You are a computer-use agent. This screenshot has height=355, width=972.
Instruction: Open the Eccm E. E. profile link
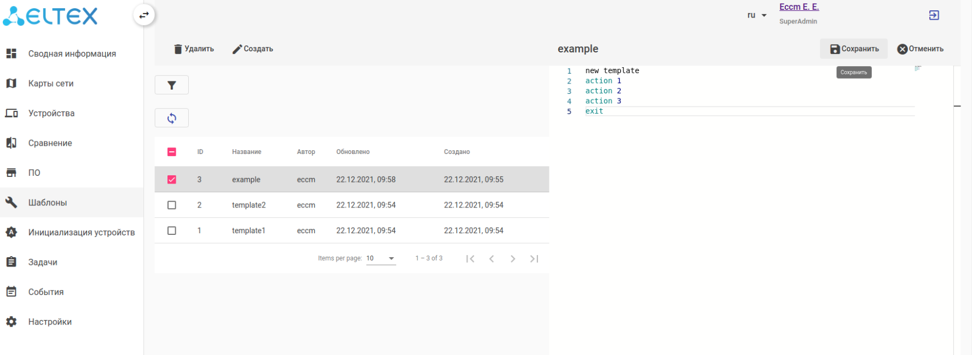[799, 7]
